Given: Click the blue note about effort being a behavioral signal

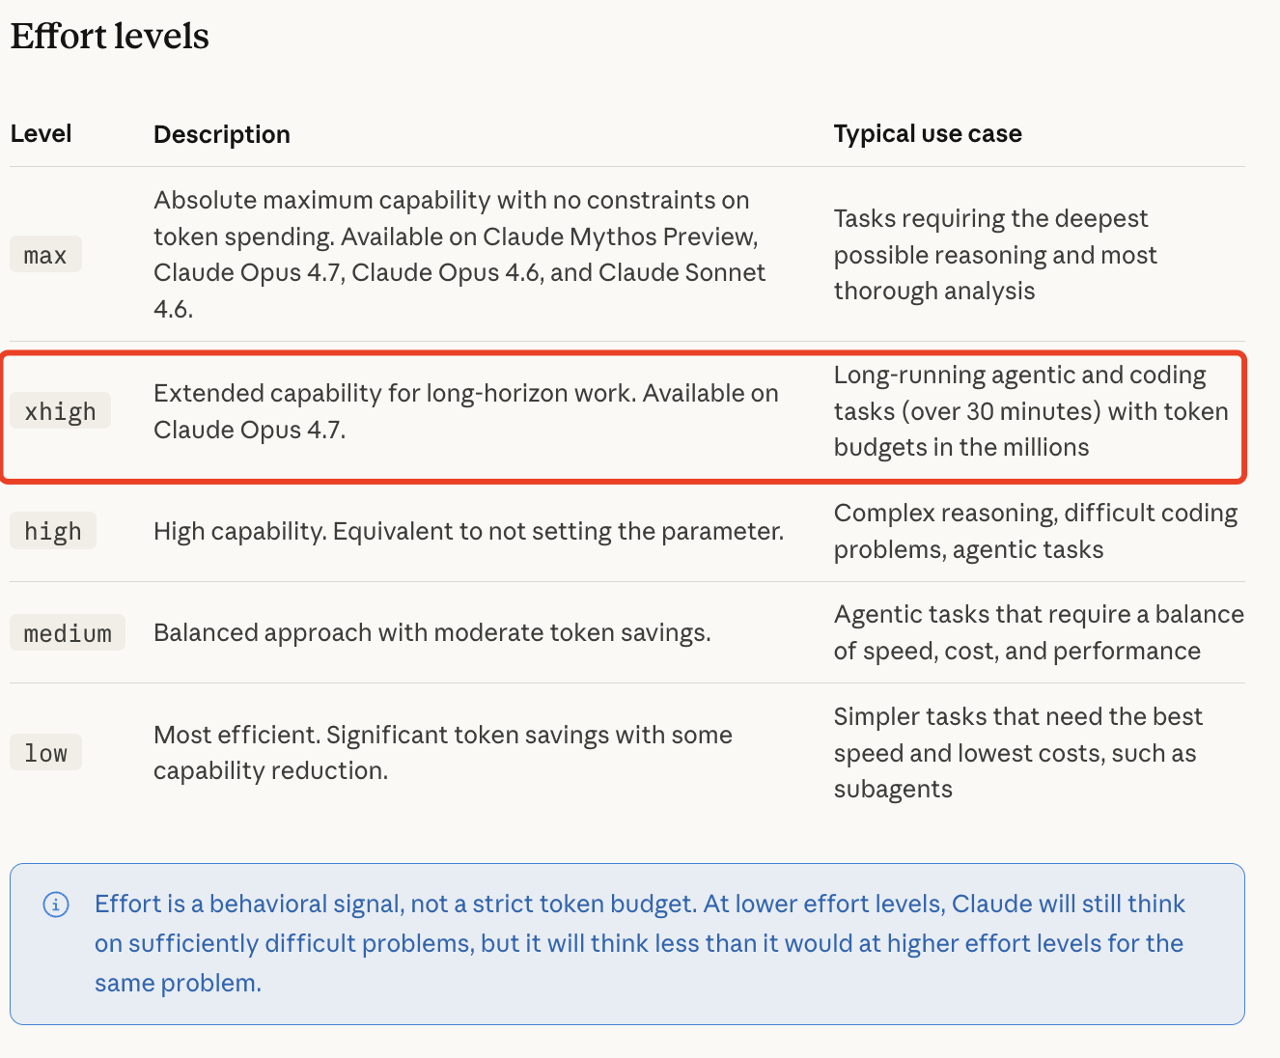Looking at the screenshot, I should click(x=639, y=943).
